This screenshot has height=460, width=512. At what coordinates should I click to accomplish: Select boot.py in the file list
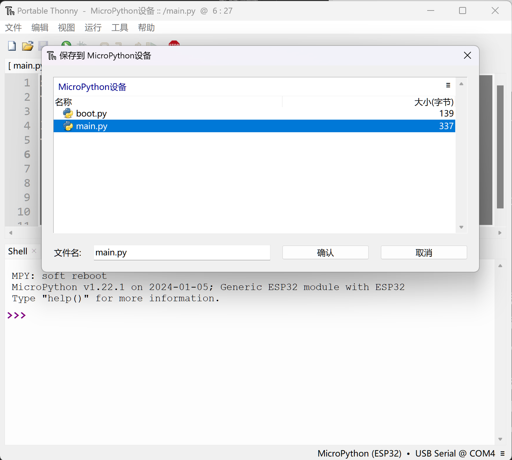254,113
